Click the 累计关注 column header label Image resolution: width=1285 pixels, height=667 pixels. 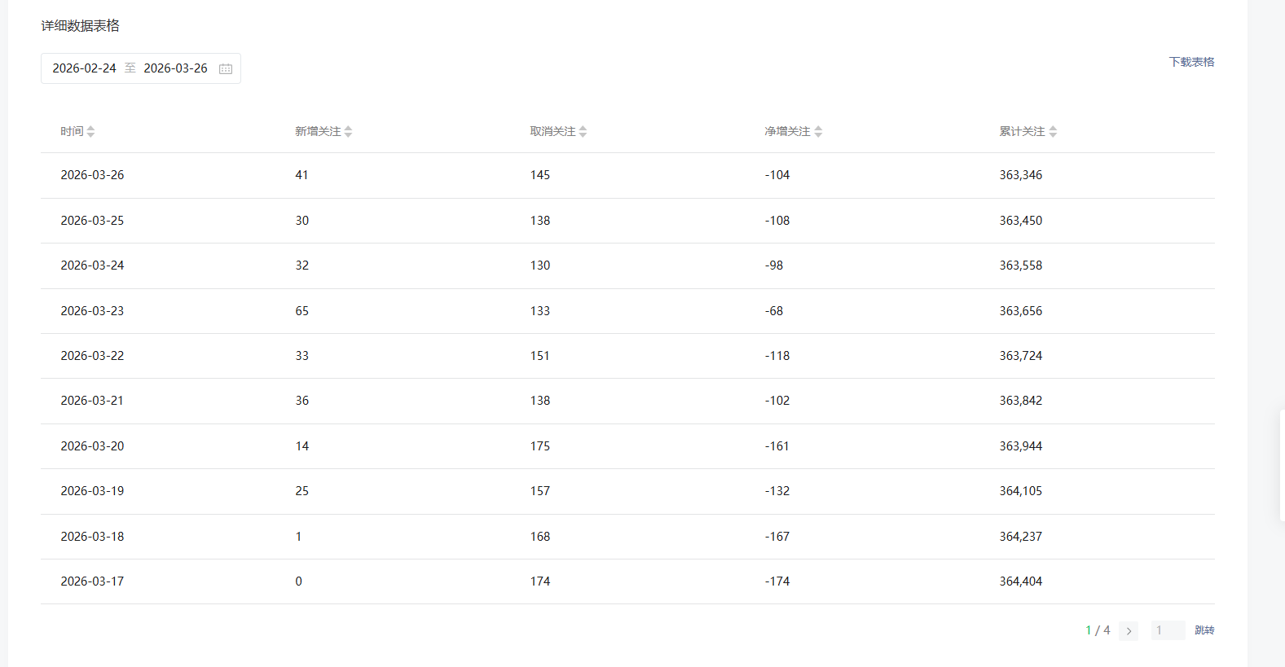[1022, 131]
